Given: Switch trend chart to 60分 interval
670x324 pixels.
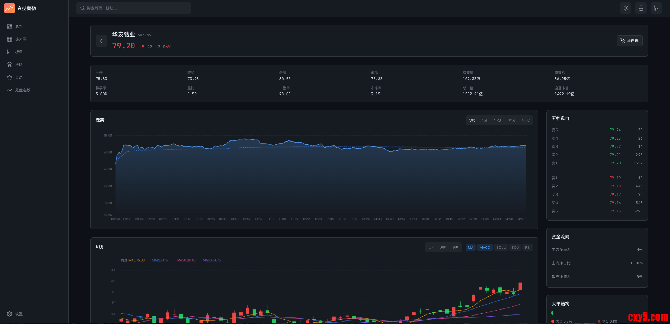Looking at the screenshot, I should point(526,120).
